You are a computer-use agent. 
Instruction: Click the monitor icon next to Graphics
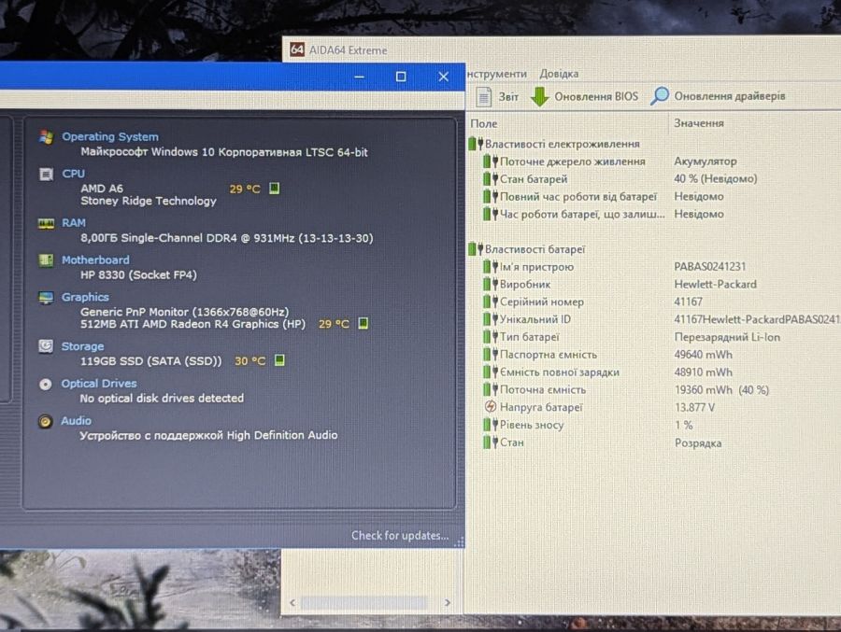46,298
